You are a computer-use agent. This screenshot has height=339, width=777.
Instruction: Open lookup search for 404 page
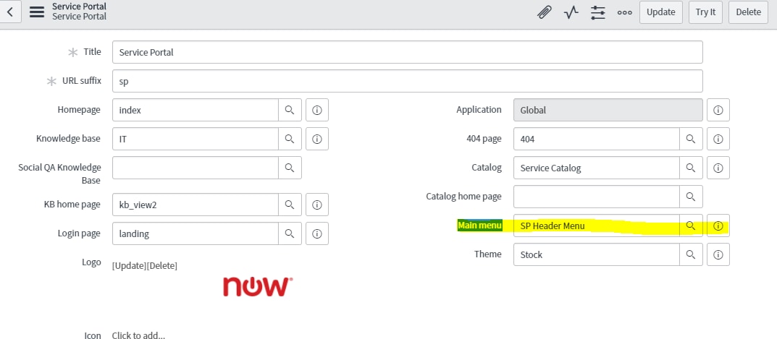[x=691, y=139]
